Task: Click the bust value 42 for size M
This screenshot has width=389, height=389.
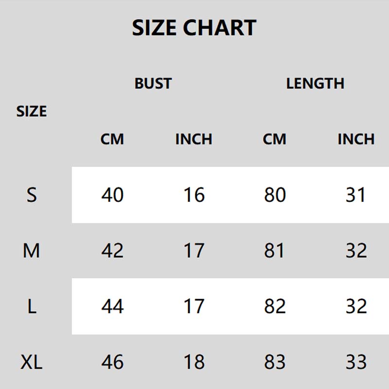Action: tap(112, 251)
